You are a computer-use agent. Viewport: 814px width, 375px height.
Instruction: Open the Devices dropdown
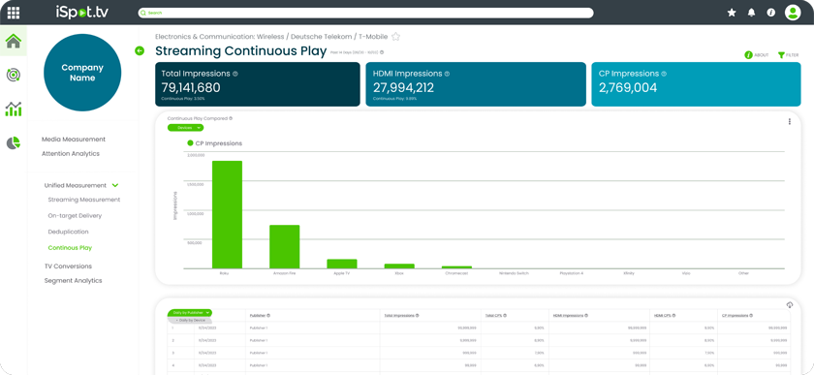click(185, 128)
